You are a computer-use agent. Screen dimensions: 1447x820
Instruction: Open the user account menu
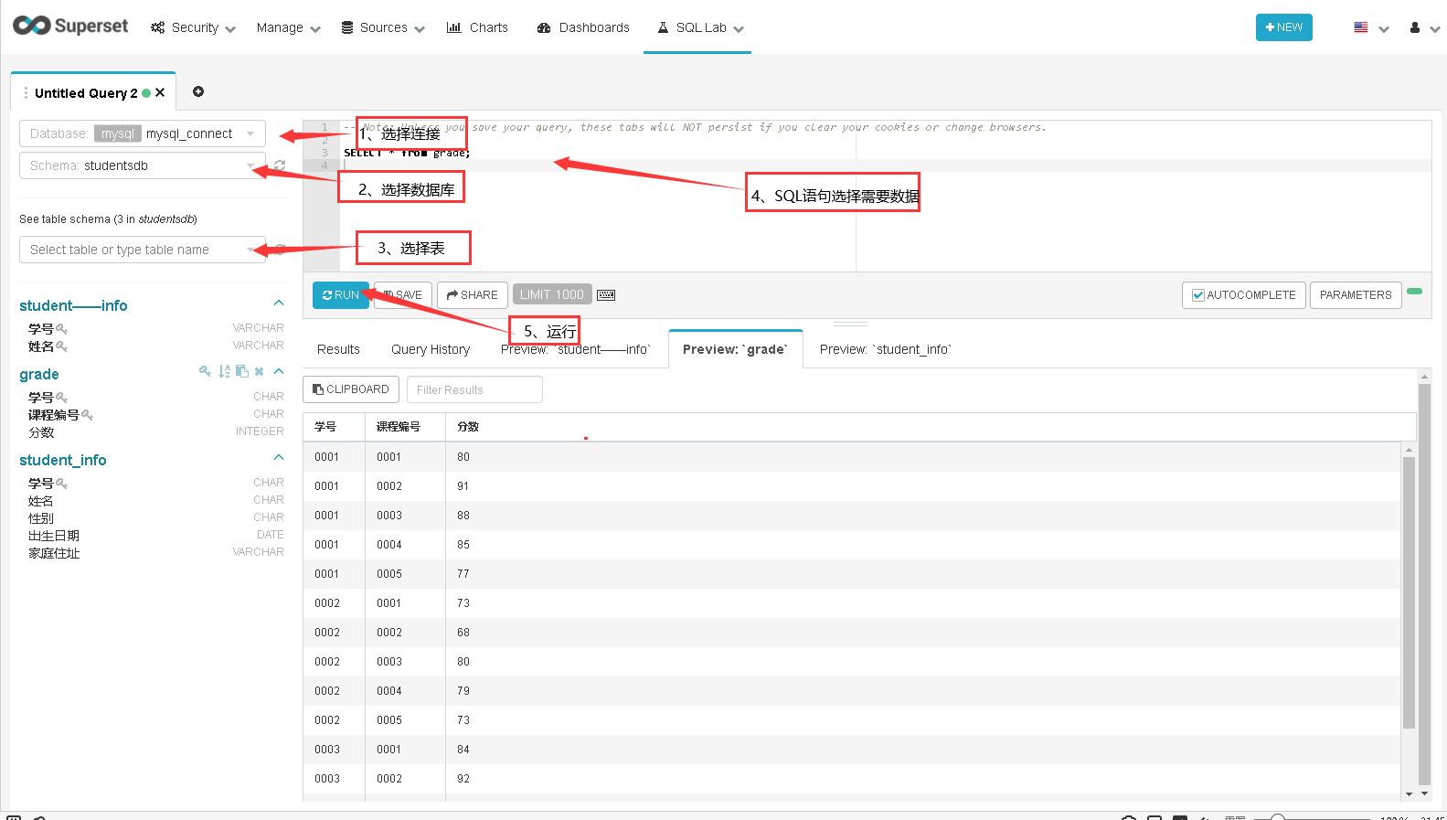1423,27
